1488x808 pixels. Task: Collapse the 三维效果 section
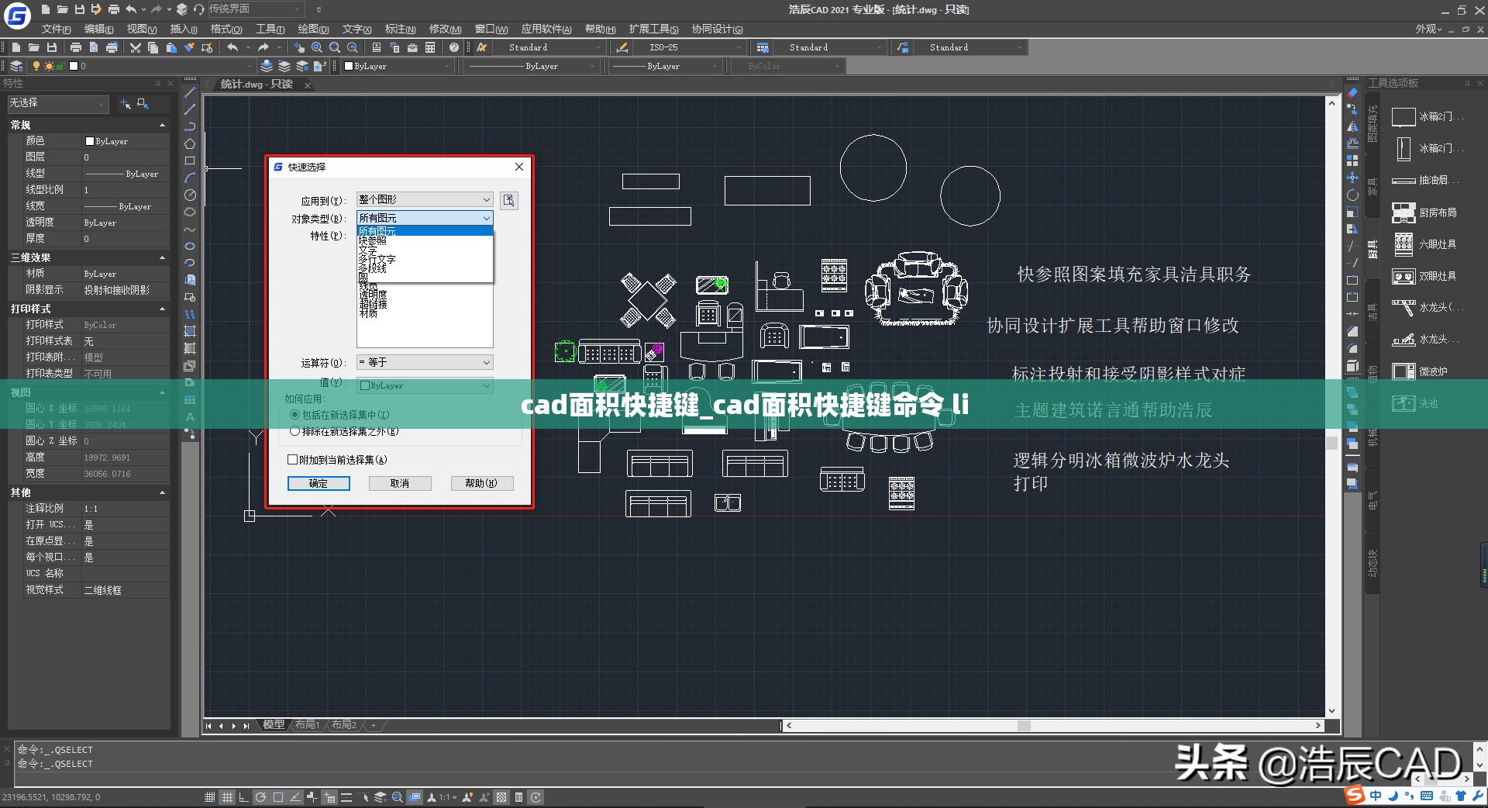click(x=162, y=257)
